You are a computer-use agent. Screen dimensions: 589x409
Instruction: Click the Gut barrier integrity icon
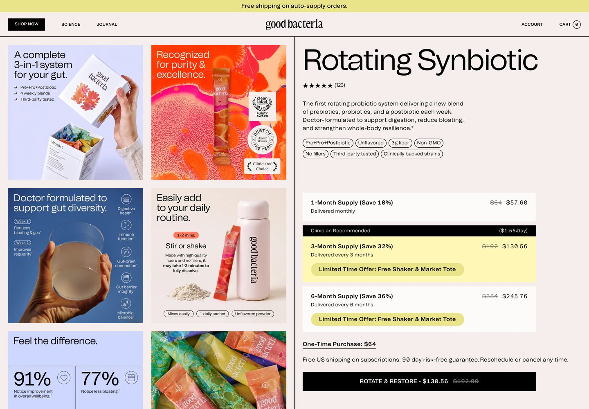pyautogui.click(x=126, y=278)
